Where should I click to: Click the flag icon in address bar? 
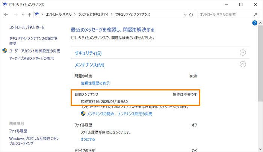pos(37,14)
